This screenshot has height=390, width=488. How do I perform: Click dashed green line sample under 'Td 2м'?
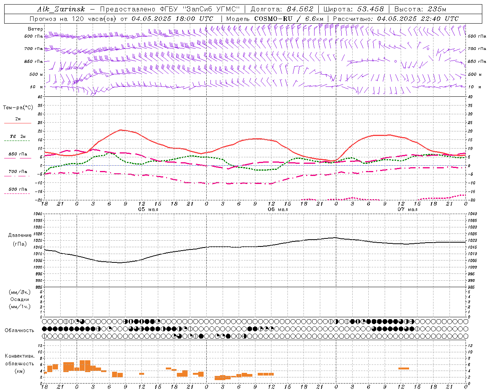(18, 141)
